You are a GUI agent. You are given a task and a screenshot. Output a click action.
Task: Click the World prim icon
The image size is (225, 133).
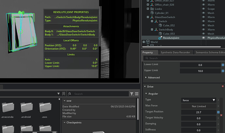coord(148,42)
